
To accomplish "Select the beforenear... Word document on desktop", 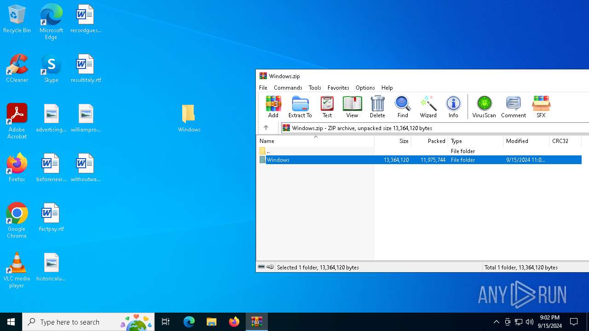I will click(51, 168).
